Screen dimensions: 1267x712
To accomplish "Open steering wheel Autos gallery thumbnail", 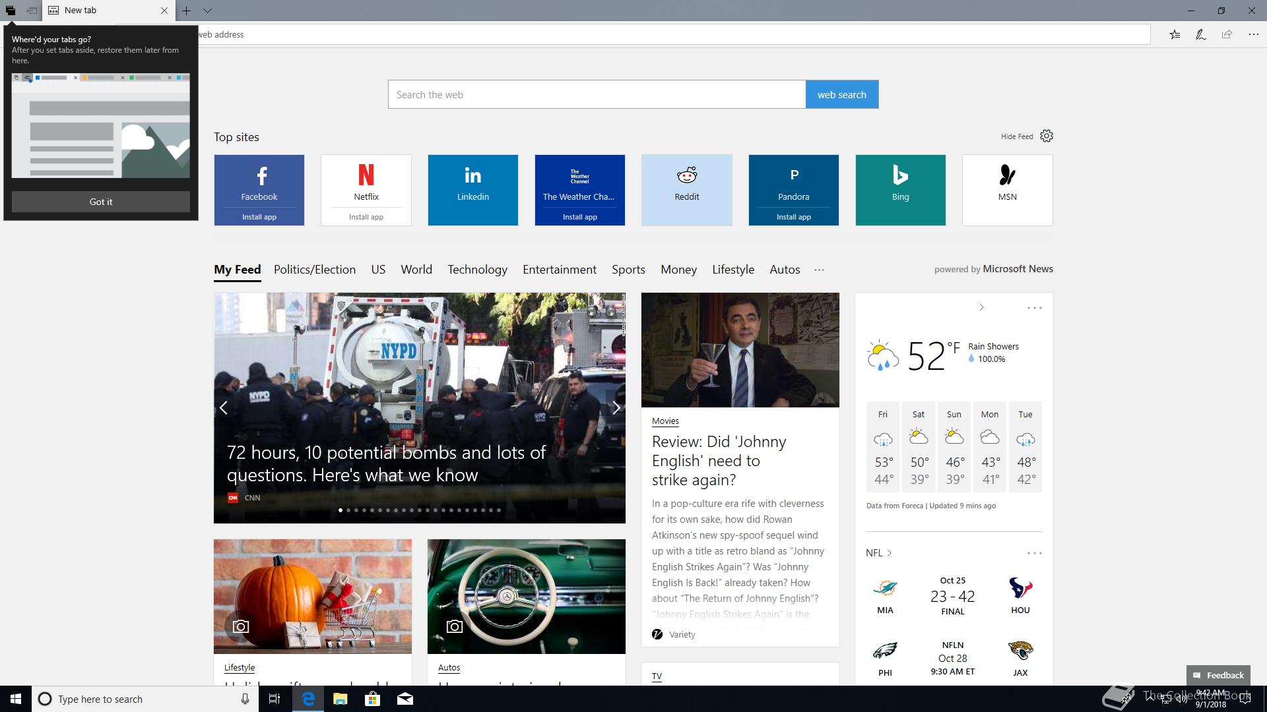I will (x=527, y=597).
